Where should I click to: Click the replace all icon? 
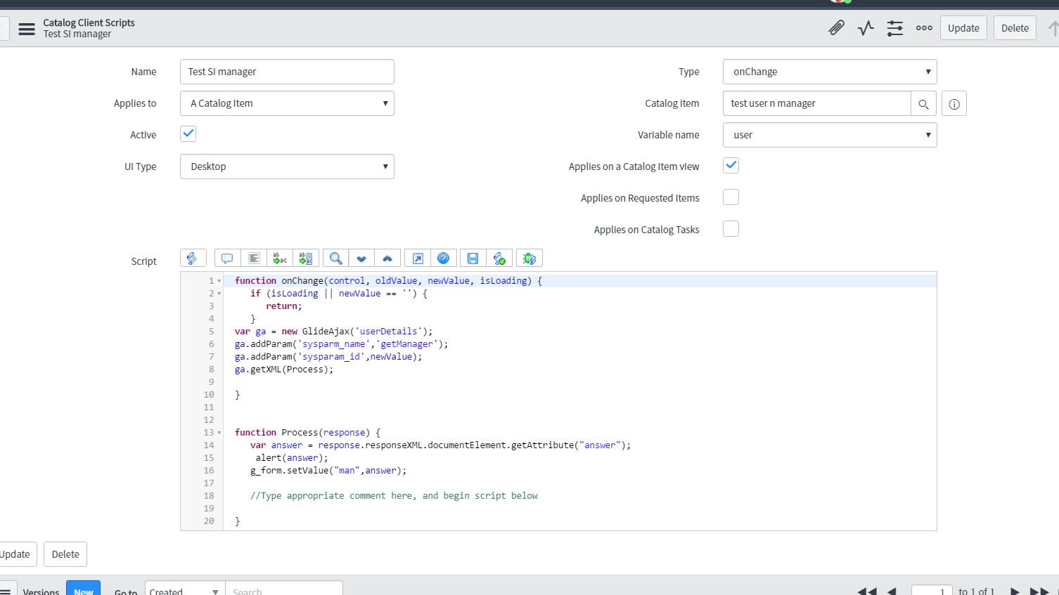point(306,259)
